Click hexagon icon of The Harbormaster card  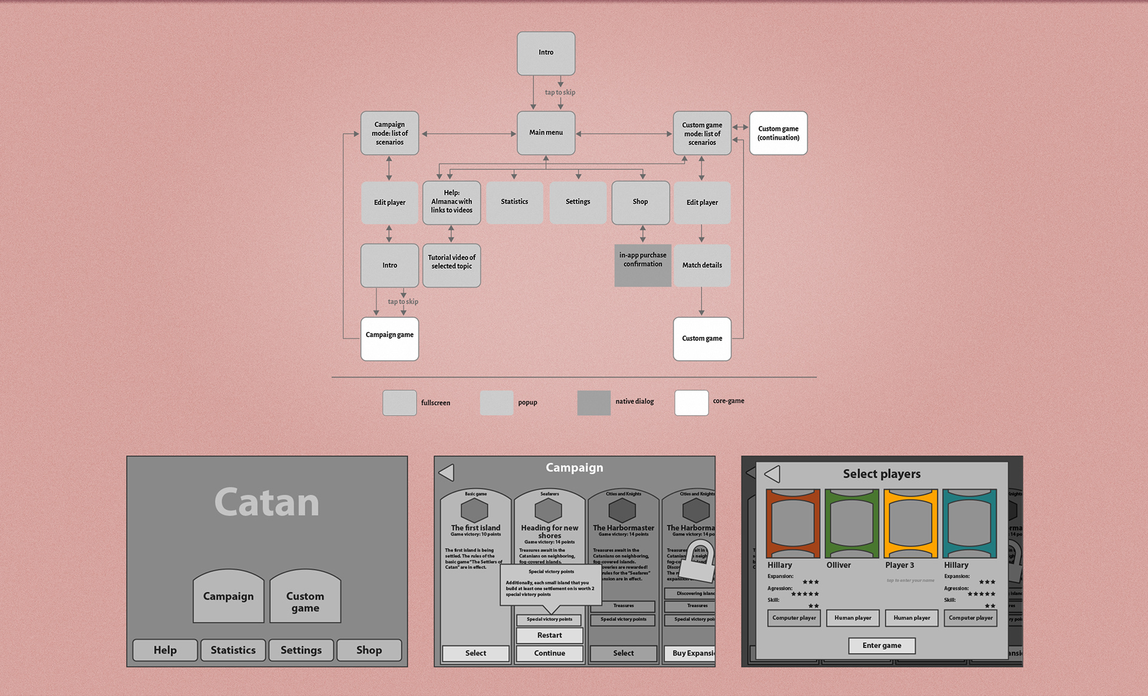pos(622,510)
